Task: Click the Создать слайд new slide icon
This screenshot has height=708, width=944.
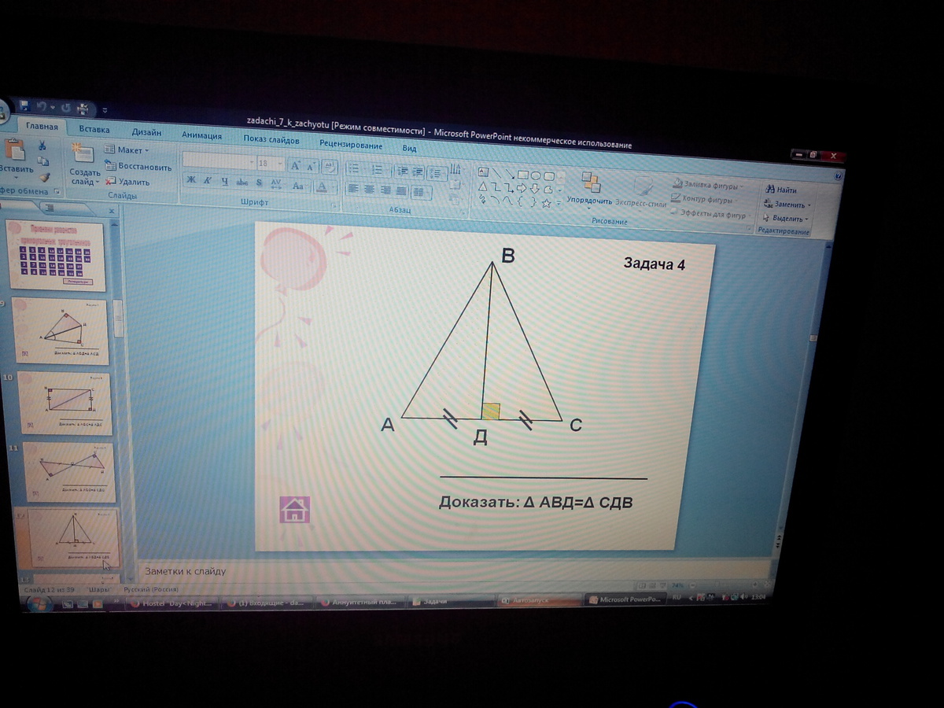Action: coord(83,153)
